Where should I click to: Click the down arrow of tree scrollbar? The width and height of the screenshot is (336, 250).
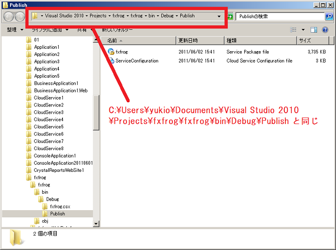point(96,223)
